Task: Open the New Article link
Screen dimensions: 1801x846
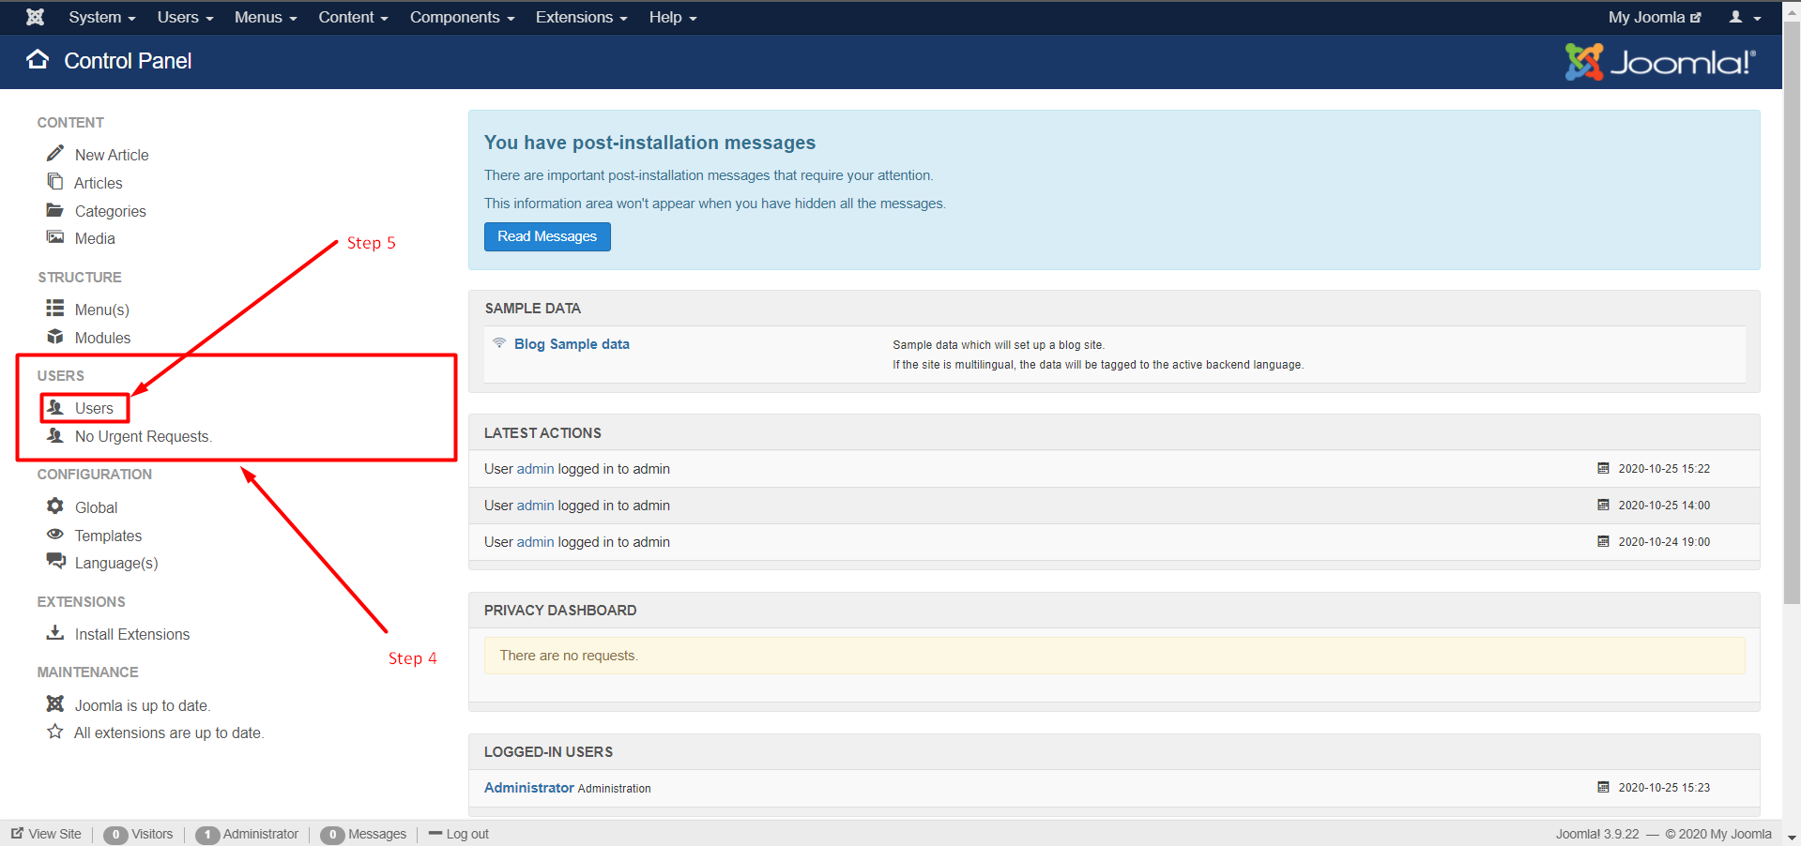Action: 112,155
